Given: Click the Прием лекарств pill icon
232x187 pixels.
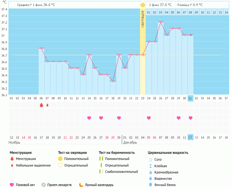Looking at the screenshot, I should click(44, 185).
